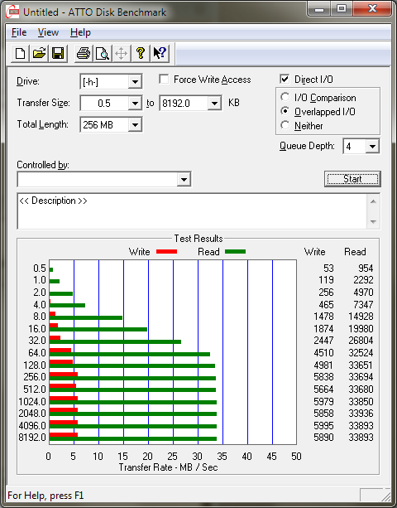Screen dimensions: 397x508
Task: Click the read value 4970
Action: tap(363, 293)
